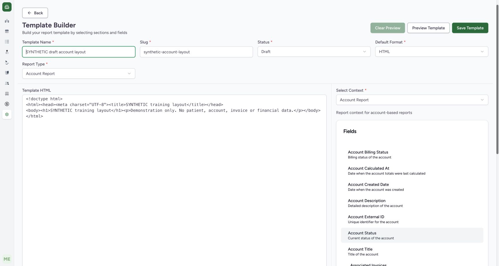Select the Account Created Date field

click(x=412, y=187)
